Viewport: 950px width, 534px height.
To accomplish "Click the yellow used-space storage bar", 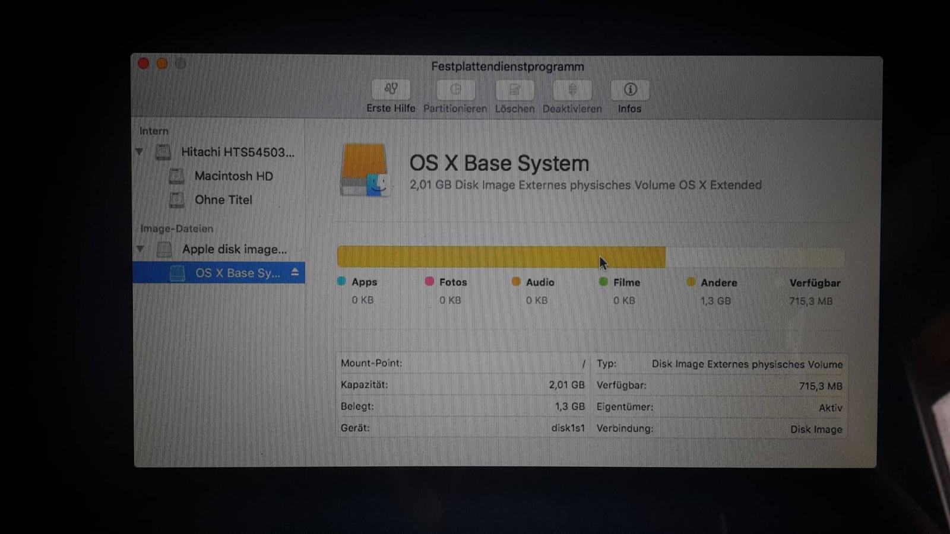I will 501,257.
